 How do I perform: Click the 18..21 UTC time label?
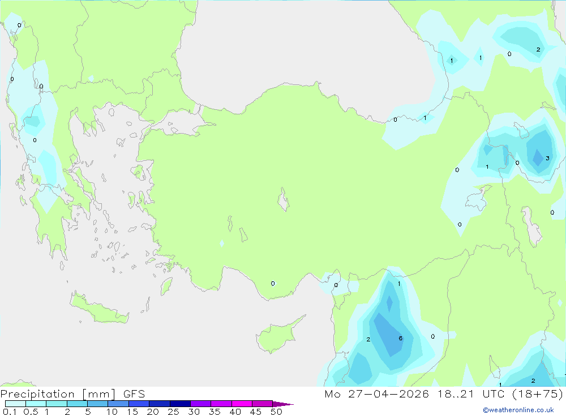(471, 393)
